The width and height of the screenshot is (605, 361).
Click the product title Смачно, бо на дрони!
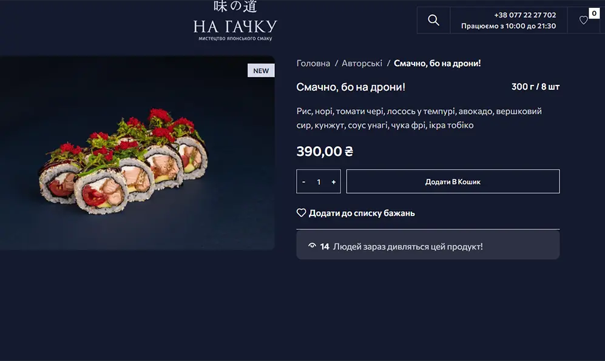click(351, 87)
